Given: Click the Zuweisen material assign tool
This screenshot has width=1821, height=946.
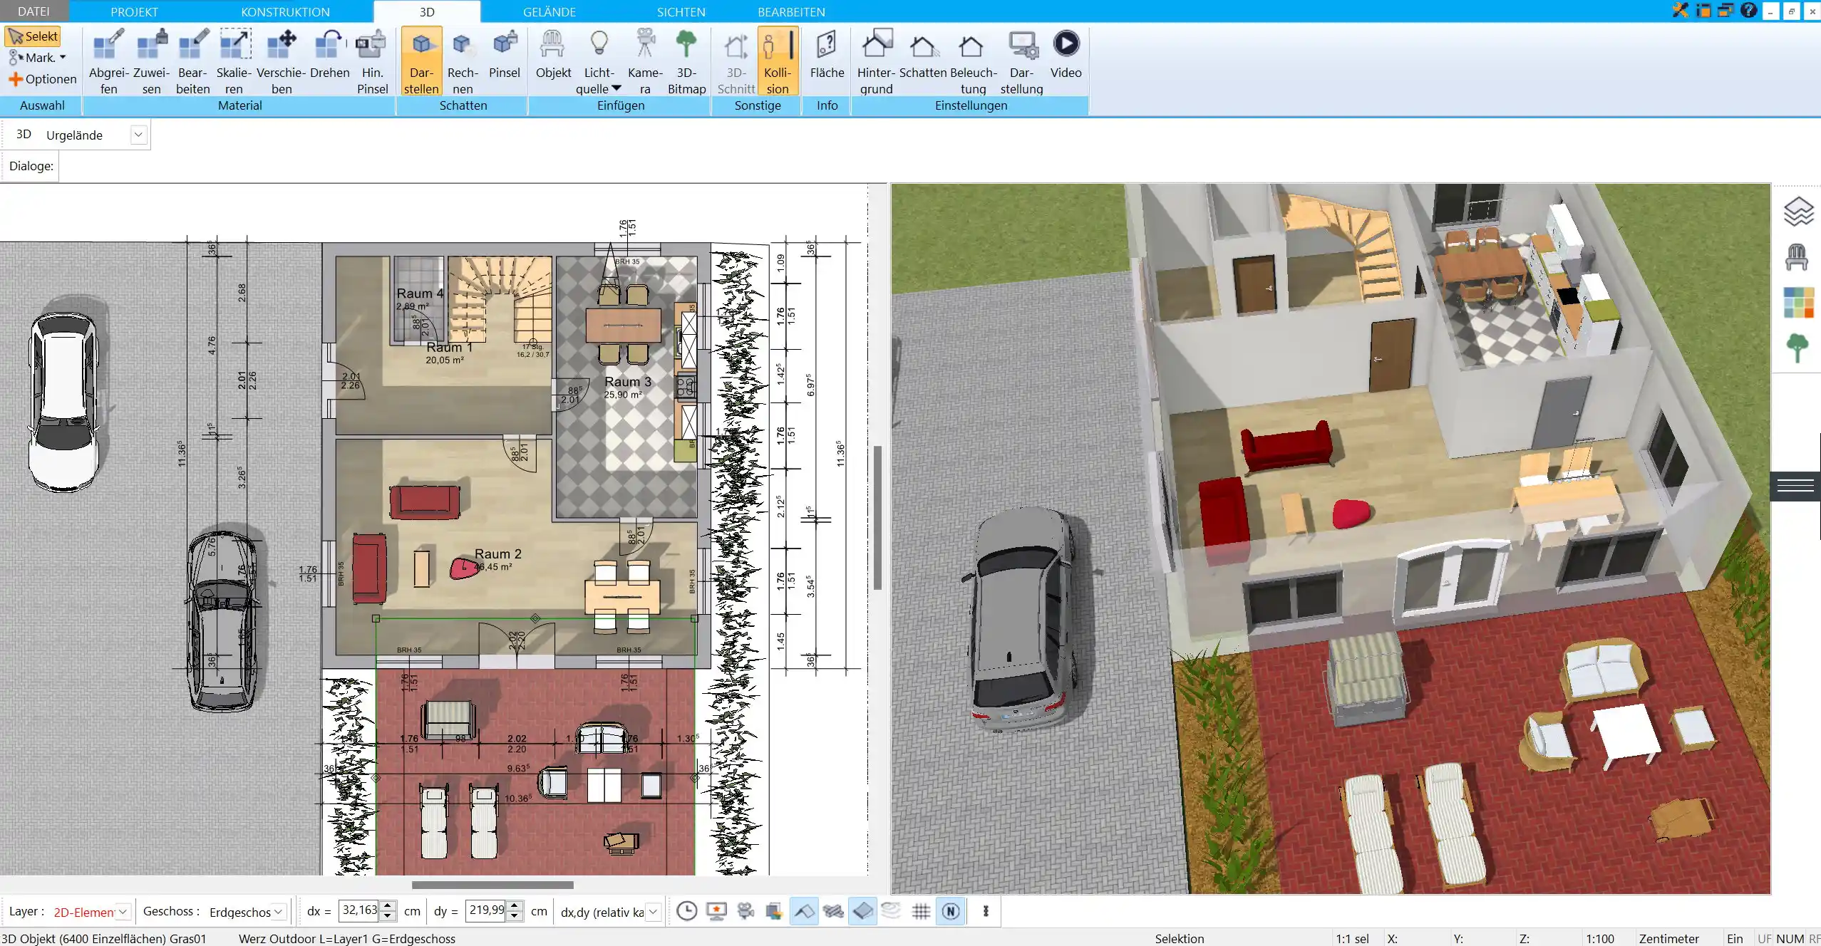Looking at the screenshot, I should click(x=151, y=61).
